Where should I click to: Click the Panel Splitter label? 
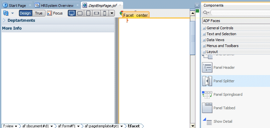click(224, 81)
